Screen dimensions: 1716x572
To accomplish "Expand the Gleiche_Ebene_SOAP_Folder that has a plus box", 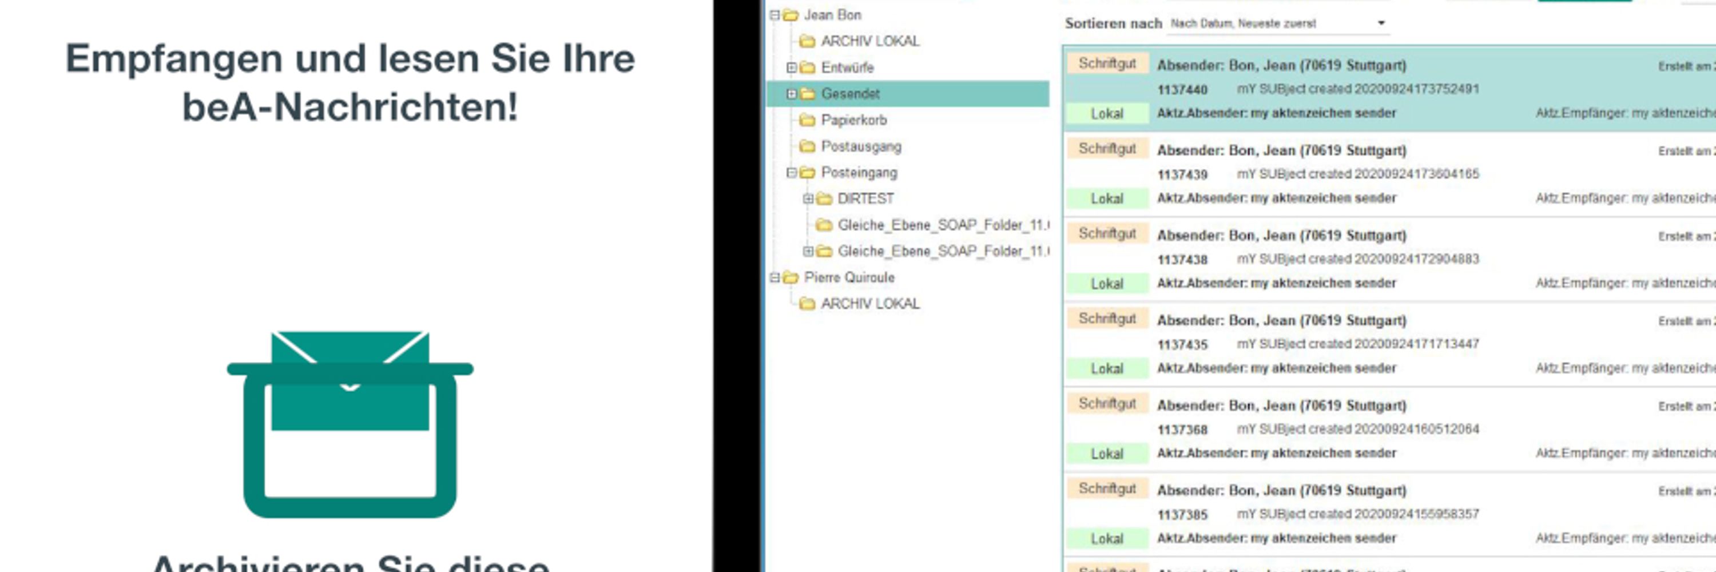I will [807, 251].
